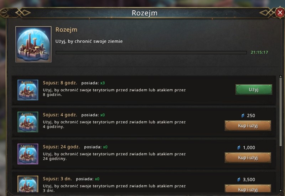The image size is (285, 196).
Task: Select the 4 godz. truce item icon
Action: coord(28,122)
